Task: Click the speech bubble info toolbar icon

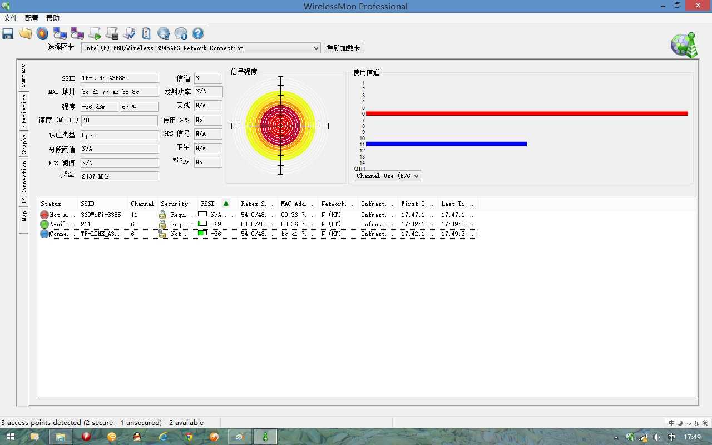Action: pos(181,34)
